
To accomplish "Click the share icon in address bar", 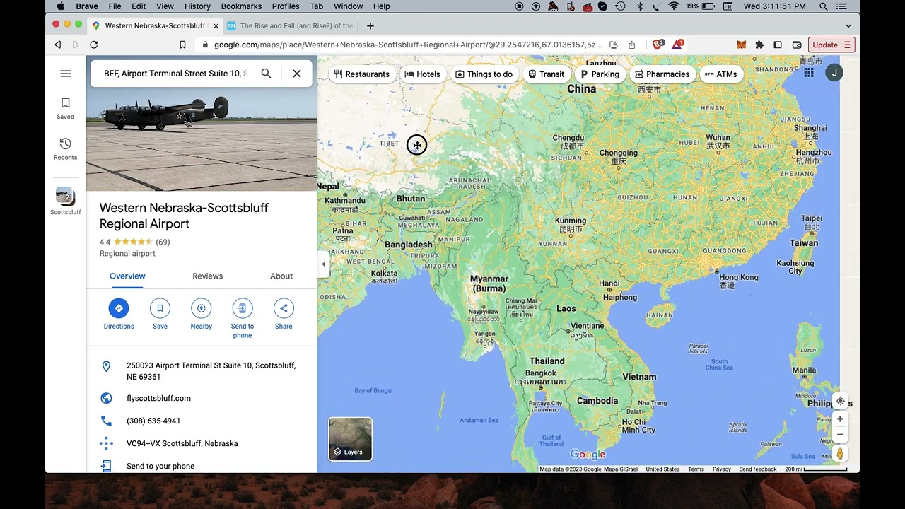I will [x=631, y=45].
